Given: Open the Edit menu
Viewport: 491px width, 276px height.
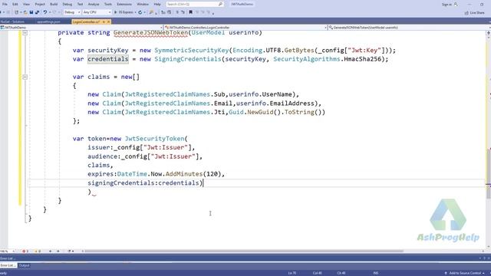Looking at the screenshot, I should click(x=15, y=4).
